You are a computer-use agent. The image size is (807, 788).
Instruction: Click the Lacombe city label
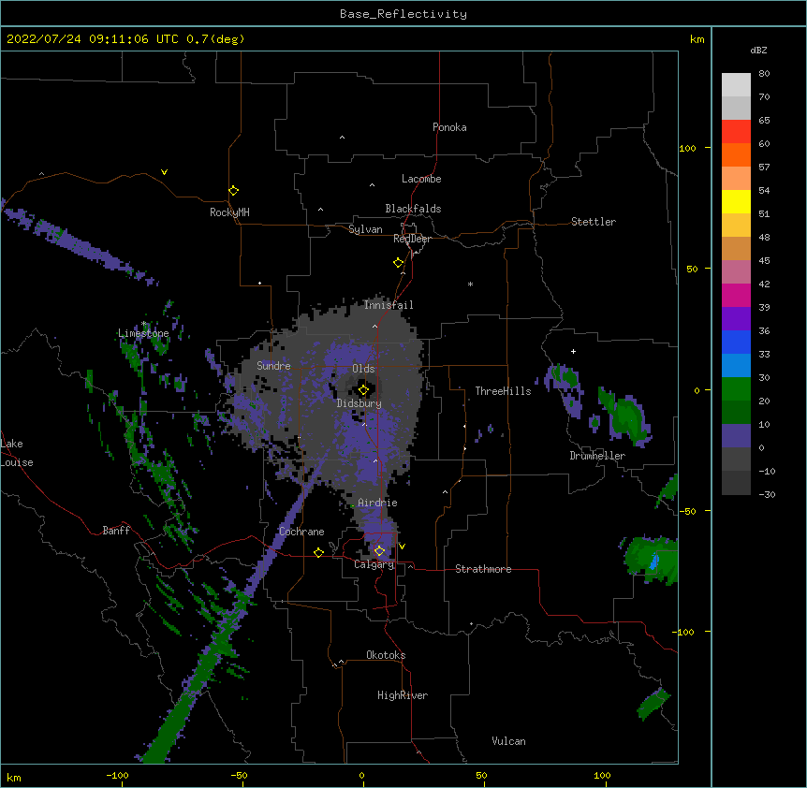coord(421,179)
